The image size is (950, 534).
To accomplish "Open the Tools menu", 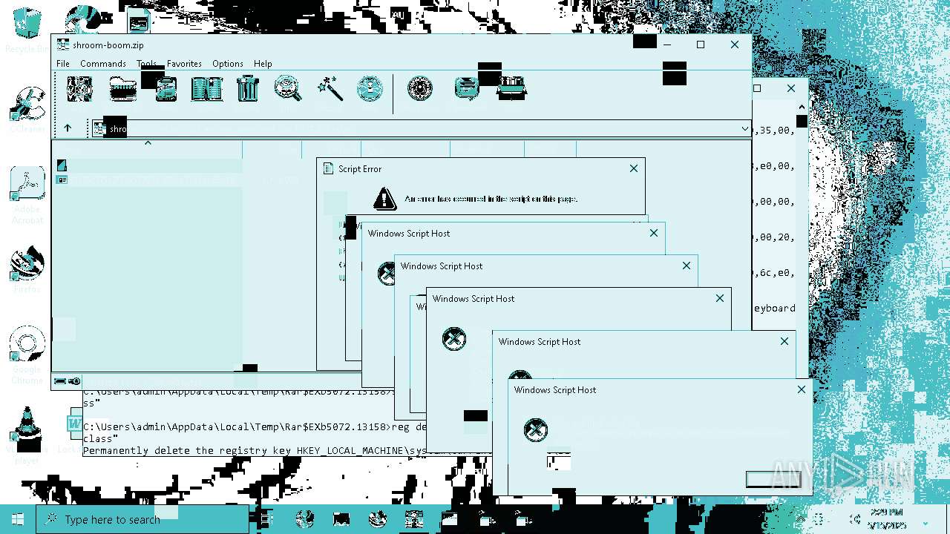I will point(146,64).
